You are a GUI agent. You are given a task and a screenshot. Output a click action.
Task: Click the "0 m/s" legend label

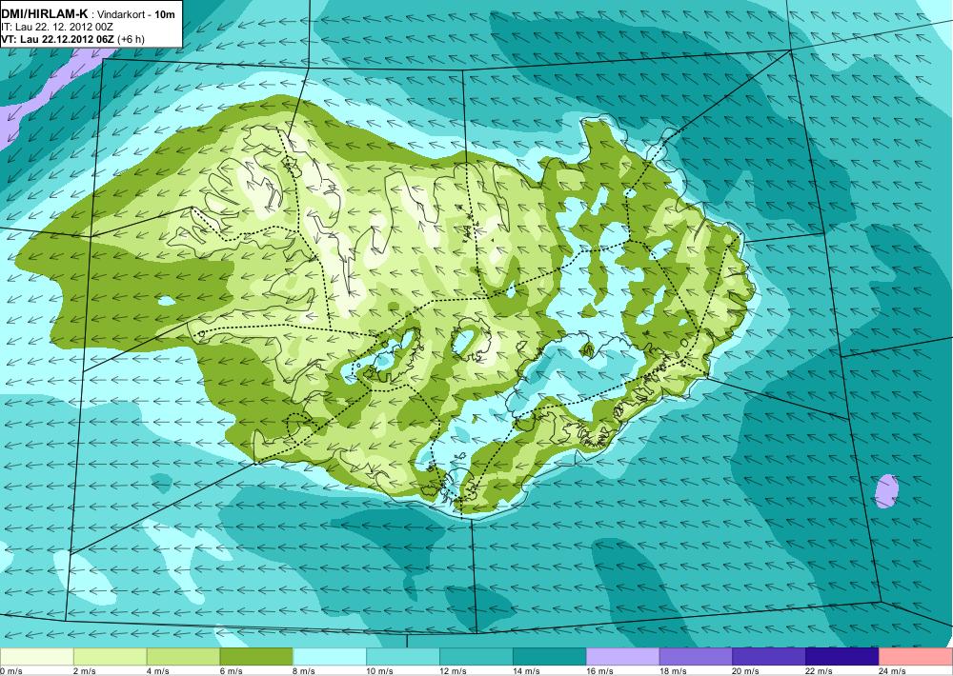(x=11, y=671)
